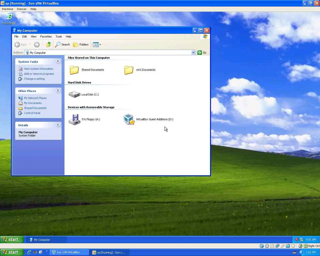Select the Local Disk (C:) drive icon
Viewport: 320px width, 256px height.
[x=74, y=94]
